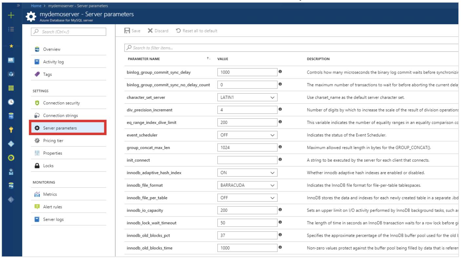Click the info icon beside init_connect field
Viewport: 461px width, 261px height.
click(280, 160)
